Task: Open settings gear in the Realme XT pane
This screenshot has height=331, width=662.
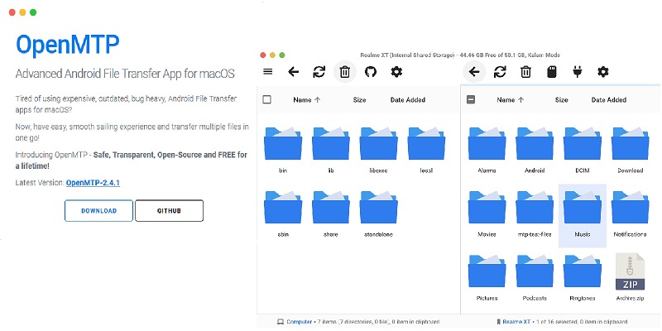Action: coord(603,72)
